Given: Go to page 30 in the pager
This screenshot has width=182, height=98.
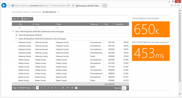Looking at the screenshot, I should pyautogui.click(x=72, y=88).
